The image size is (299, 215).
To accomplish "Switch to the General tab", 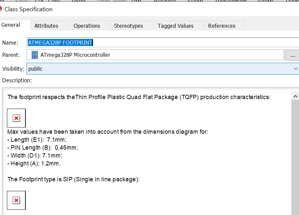I will coord(15,25).
